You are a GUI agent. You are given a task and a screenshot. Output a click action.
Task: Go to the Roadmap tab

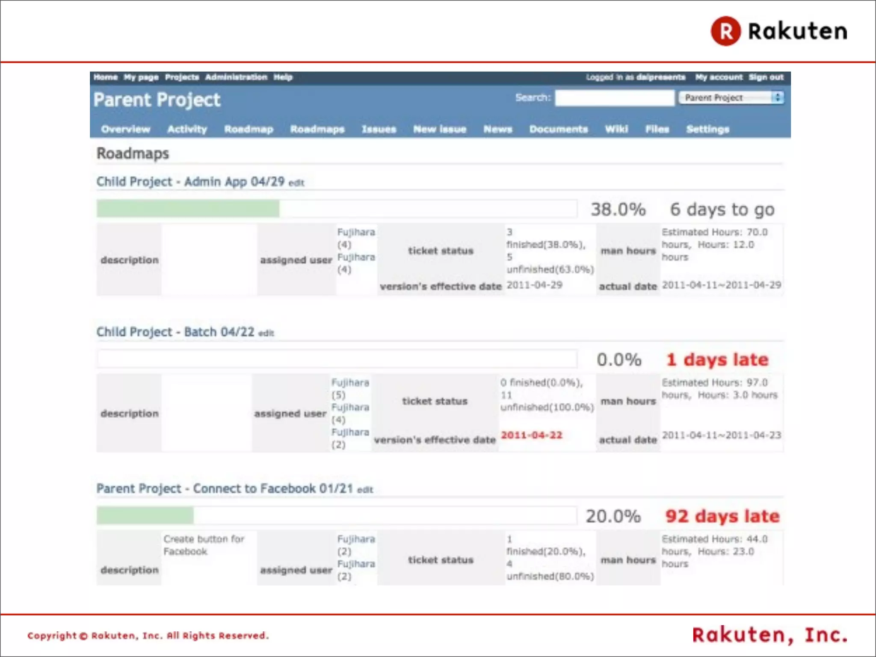coord(249,129)
